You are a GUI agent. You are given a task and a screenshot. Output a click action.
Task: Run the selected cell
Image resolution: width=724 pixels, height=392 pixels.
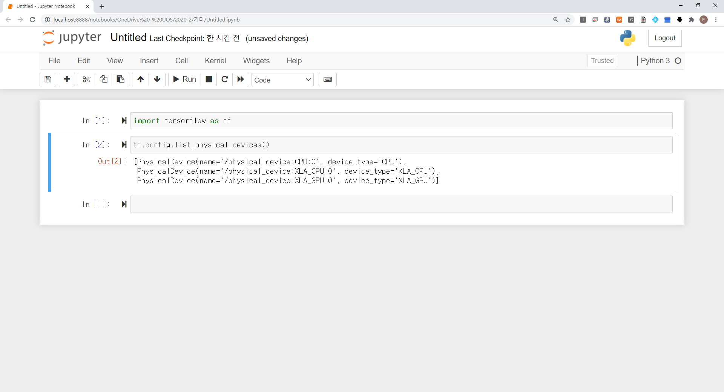coord(184,79)
